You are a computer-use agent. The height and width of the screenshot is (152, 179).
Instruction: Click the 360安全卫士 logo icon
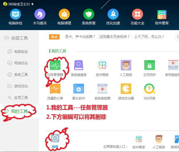pos(5,4)
